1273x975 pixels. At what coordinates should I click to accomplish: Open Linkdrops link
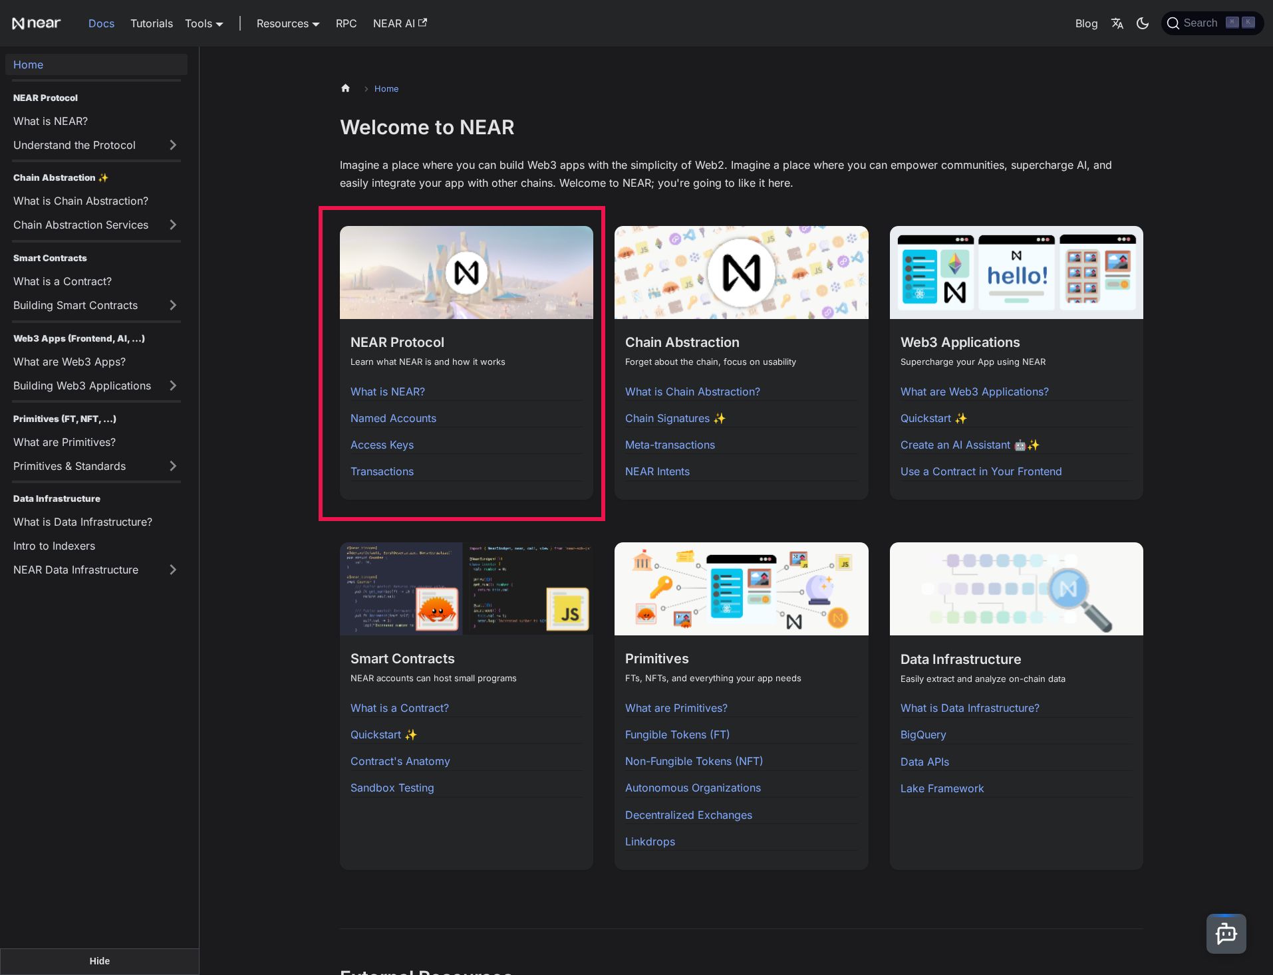click(650, 841)
